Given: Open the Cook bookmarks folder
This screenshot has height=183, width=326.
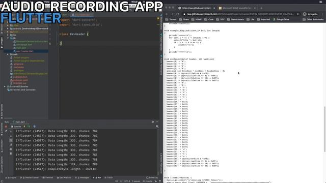Looking at the screenshot, I should pos(209,19).
